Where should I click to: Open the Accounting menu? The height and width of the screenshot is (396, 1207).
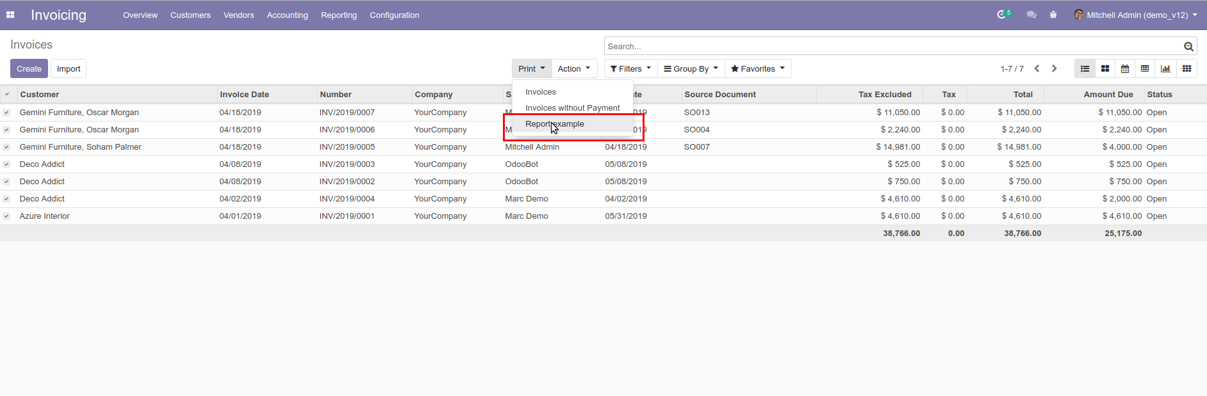(287, 15)
